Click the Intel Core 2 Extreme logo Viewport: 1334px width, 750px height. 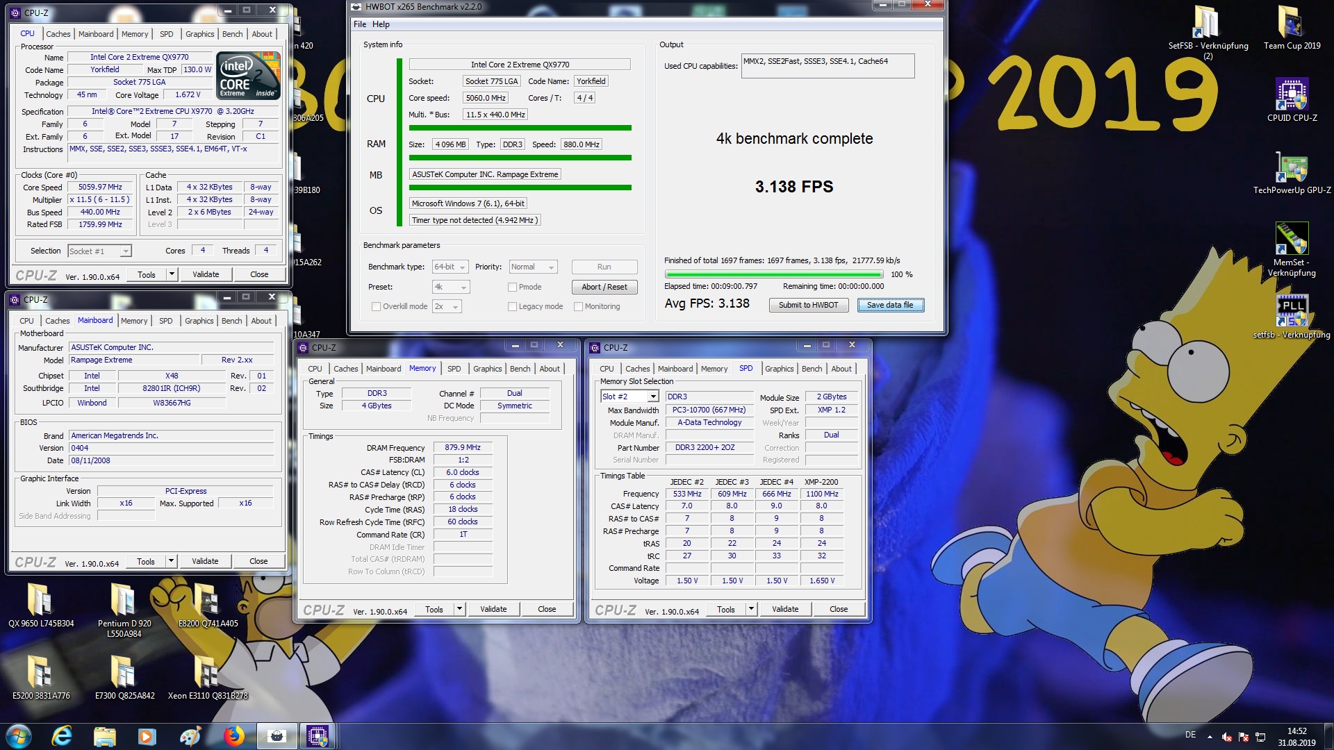point(248,75)
